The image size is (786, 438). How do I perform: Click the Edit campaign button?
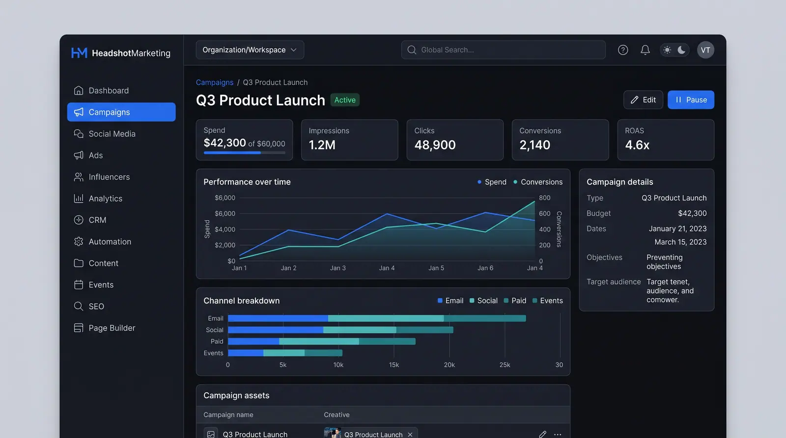click(x=643, y=100)
